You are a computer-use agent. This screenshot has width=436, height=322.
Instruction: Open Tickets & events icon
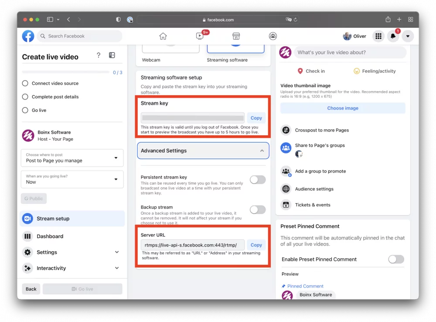[286, 205]
